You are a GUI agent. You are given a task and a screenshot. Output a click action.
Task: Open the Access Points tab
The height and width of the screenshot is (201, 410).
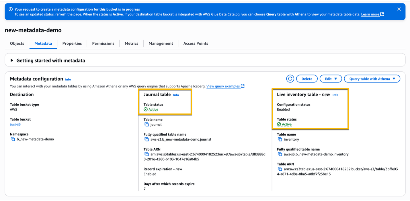(196, 44)
